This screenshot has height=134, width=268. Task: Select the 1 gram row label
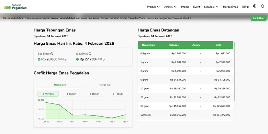pyautogui.click(x=144, y=62)
